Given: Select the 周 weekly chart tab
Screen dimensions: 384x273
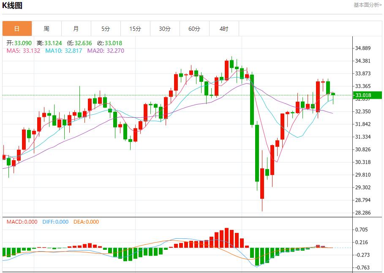Looking at the screenshot, I should 46,29.
